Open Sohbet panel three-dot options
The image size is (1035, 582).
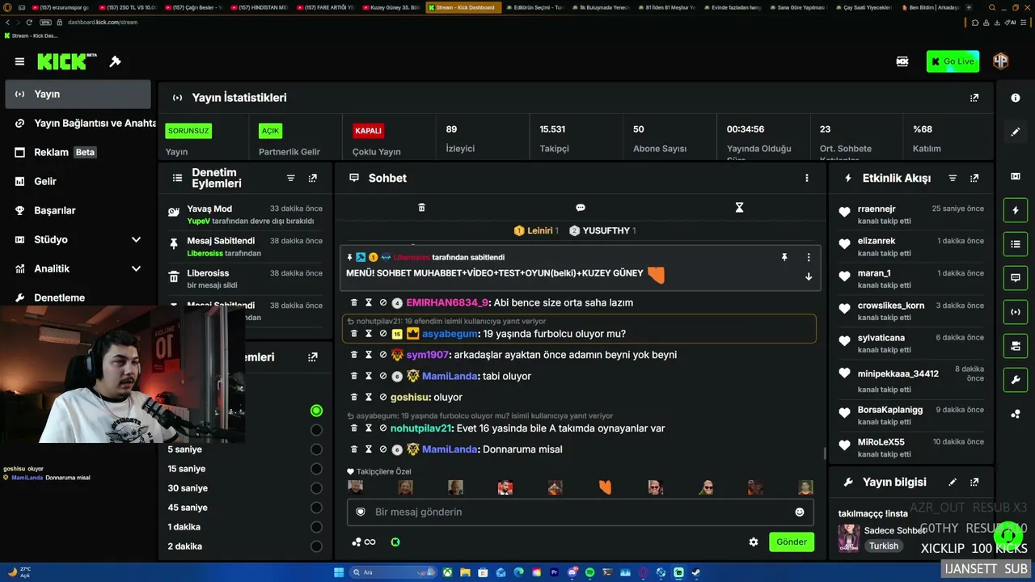coord(806,178)
